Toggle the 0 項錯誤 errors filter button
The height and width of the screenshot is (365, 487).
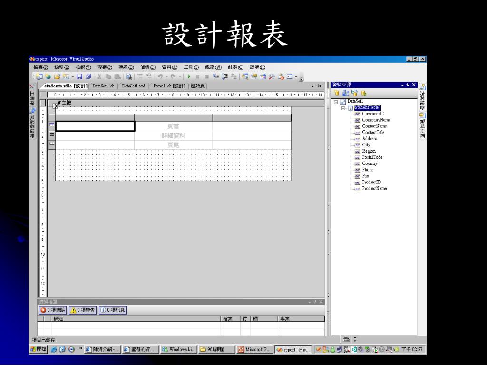click(x=53, y=310)
